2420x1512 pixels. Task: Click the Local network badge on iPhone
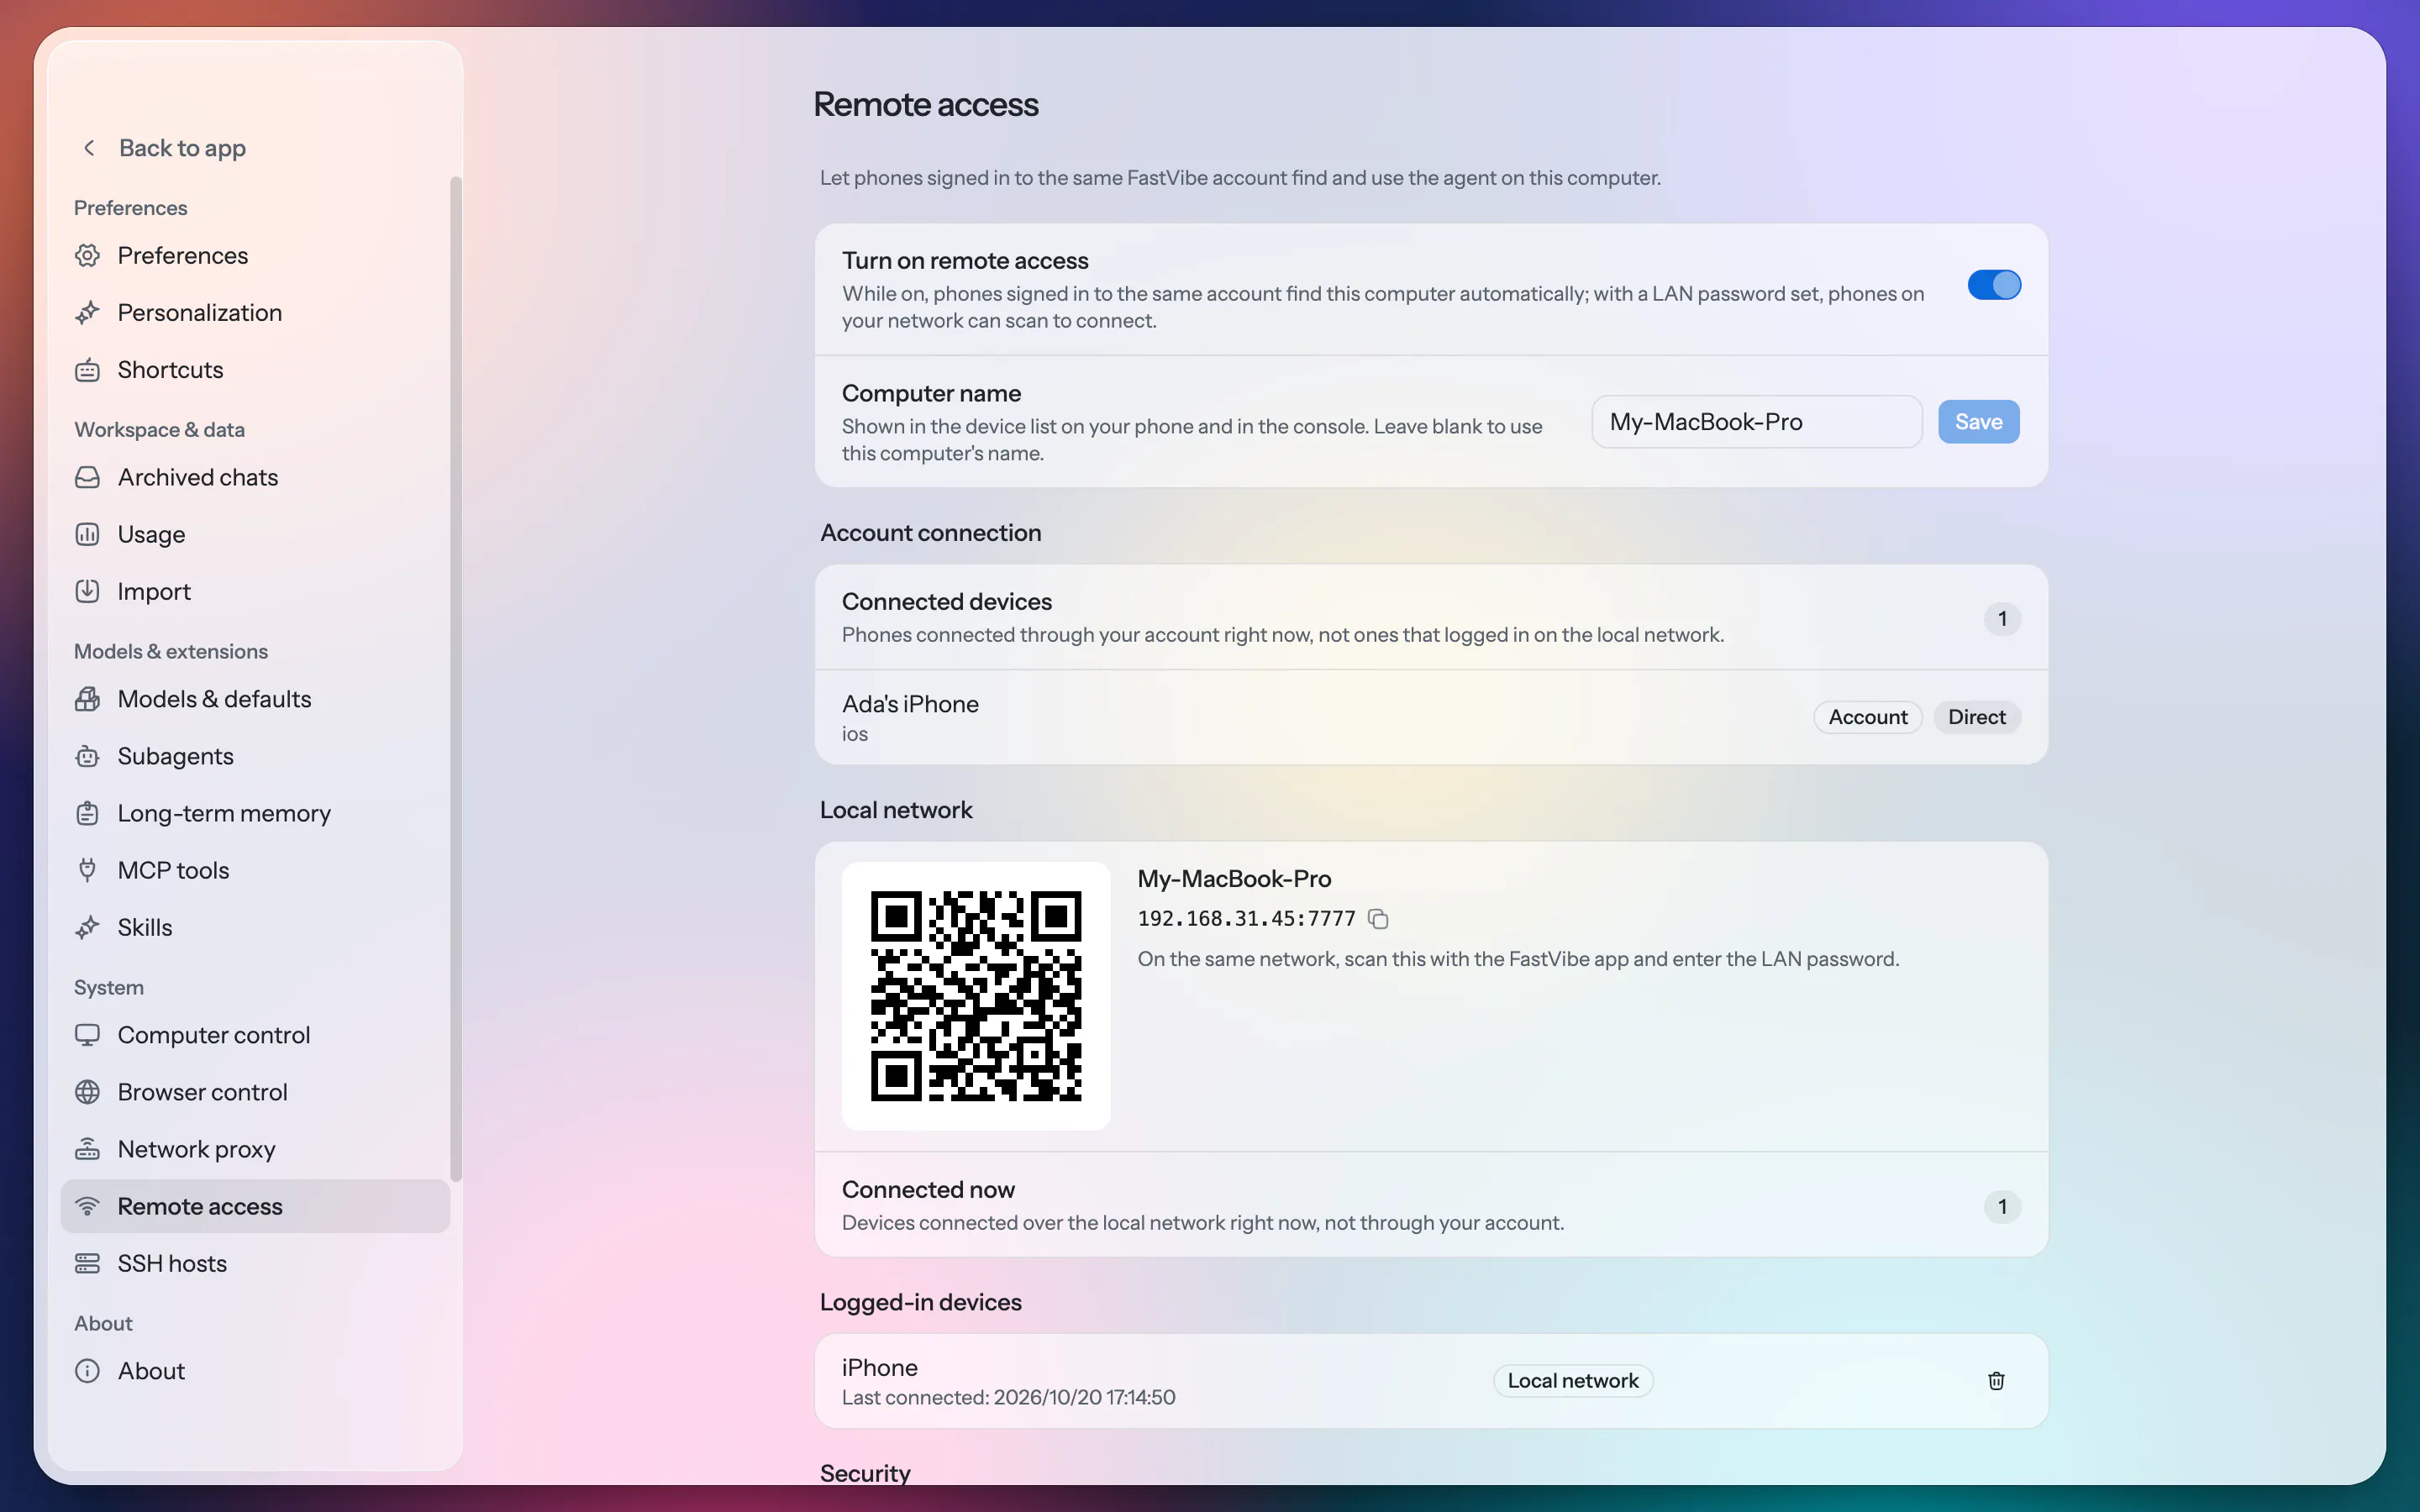tap(1573, 1381)
